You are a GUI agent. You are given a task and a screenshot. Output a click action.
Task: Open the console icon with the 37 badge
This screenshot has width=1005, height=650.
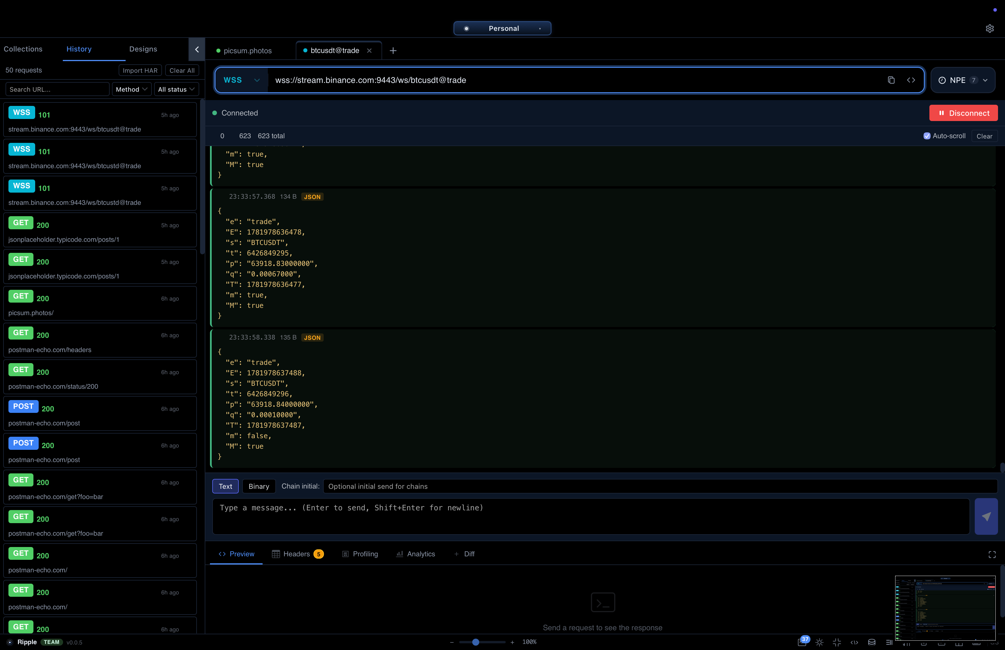point(802,642)
